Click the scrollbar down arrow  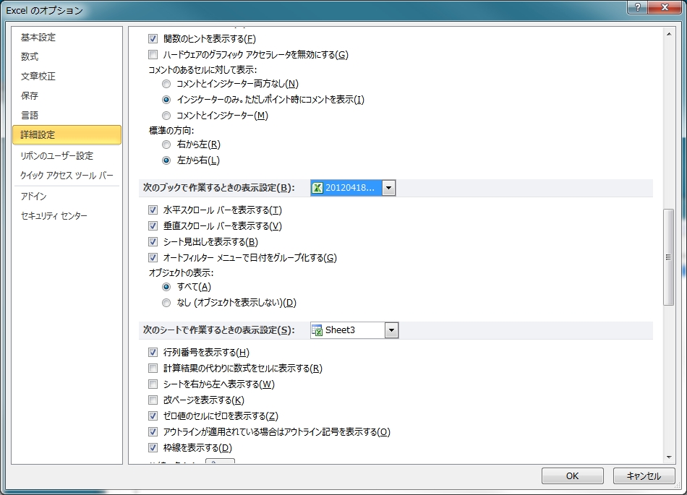point(669,457)
